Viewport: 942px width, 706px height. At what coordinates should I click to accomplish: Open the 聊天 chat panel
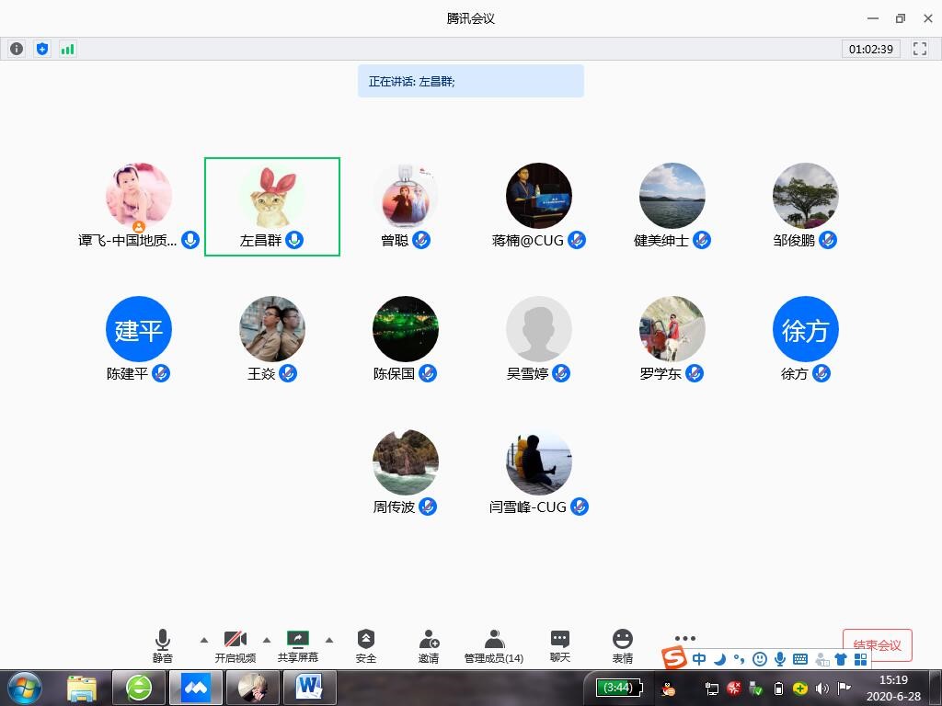pyautogui.click(x=559, y=645)
